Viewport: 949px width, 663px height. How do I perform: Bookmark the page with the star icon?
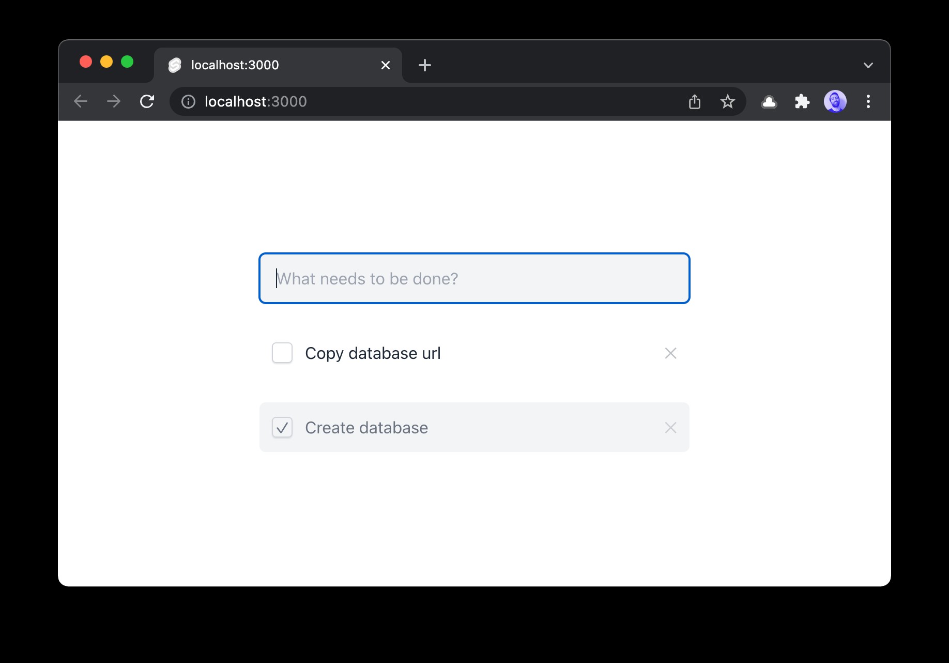(728, 101)
